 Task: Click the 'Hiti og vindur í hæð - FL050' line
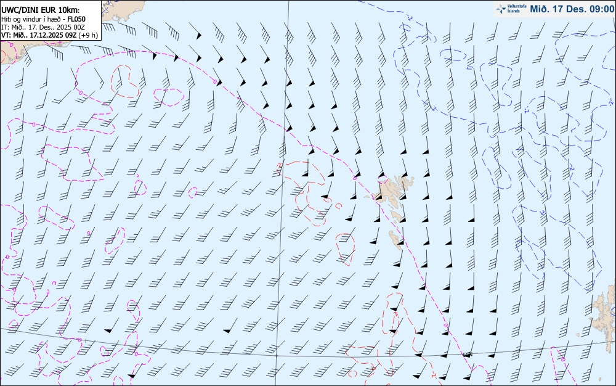click(43, 19)
